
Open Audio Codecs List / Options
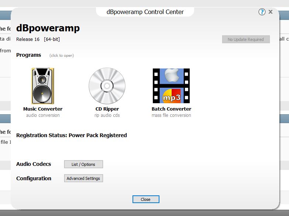click(x=83, y=164)
